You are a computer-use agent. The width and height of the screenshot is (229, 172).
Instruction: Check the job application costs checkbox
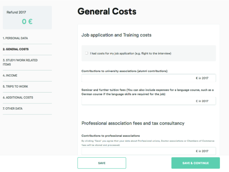coord(87,53)
